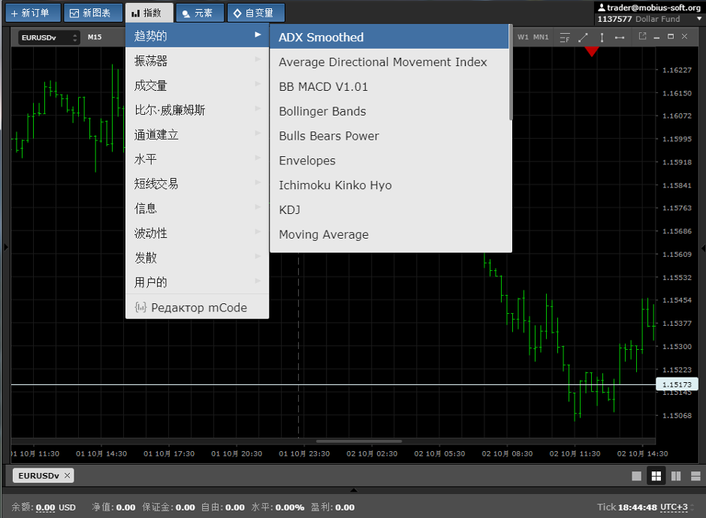Image resolution: width=706 pixels, height=518 pixels.
Task: Click the Fibonacci levels drawing tool icon
Action: 565,38
